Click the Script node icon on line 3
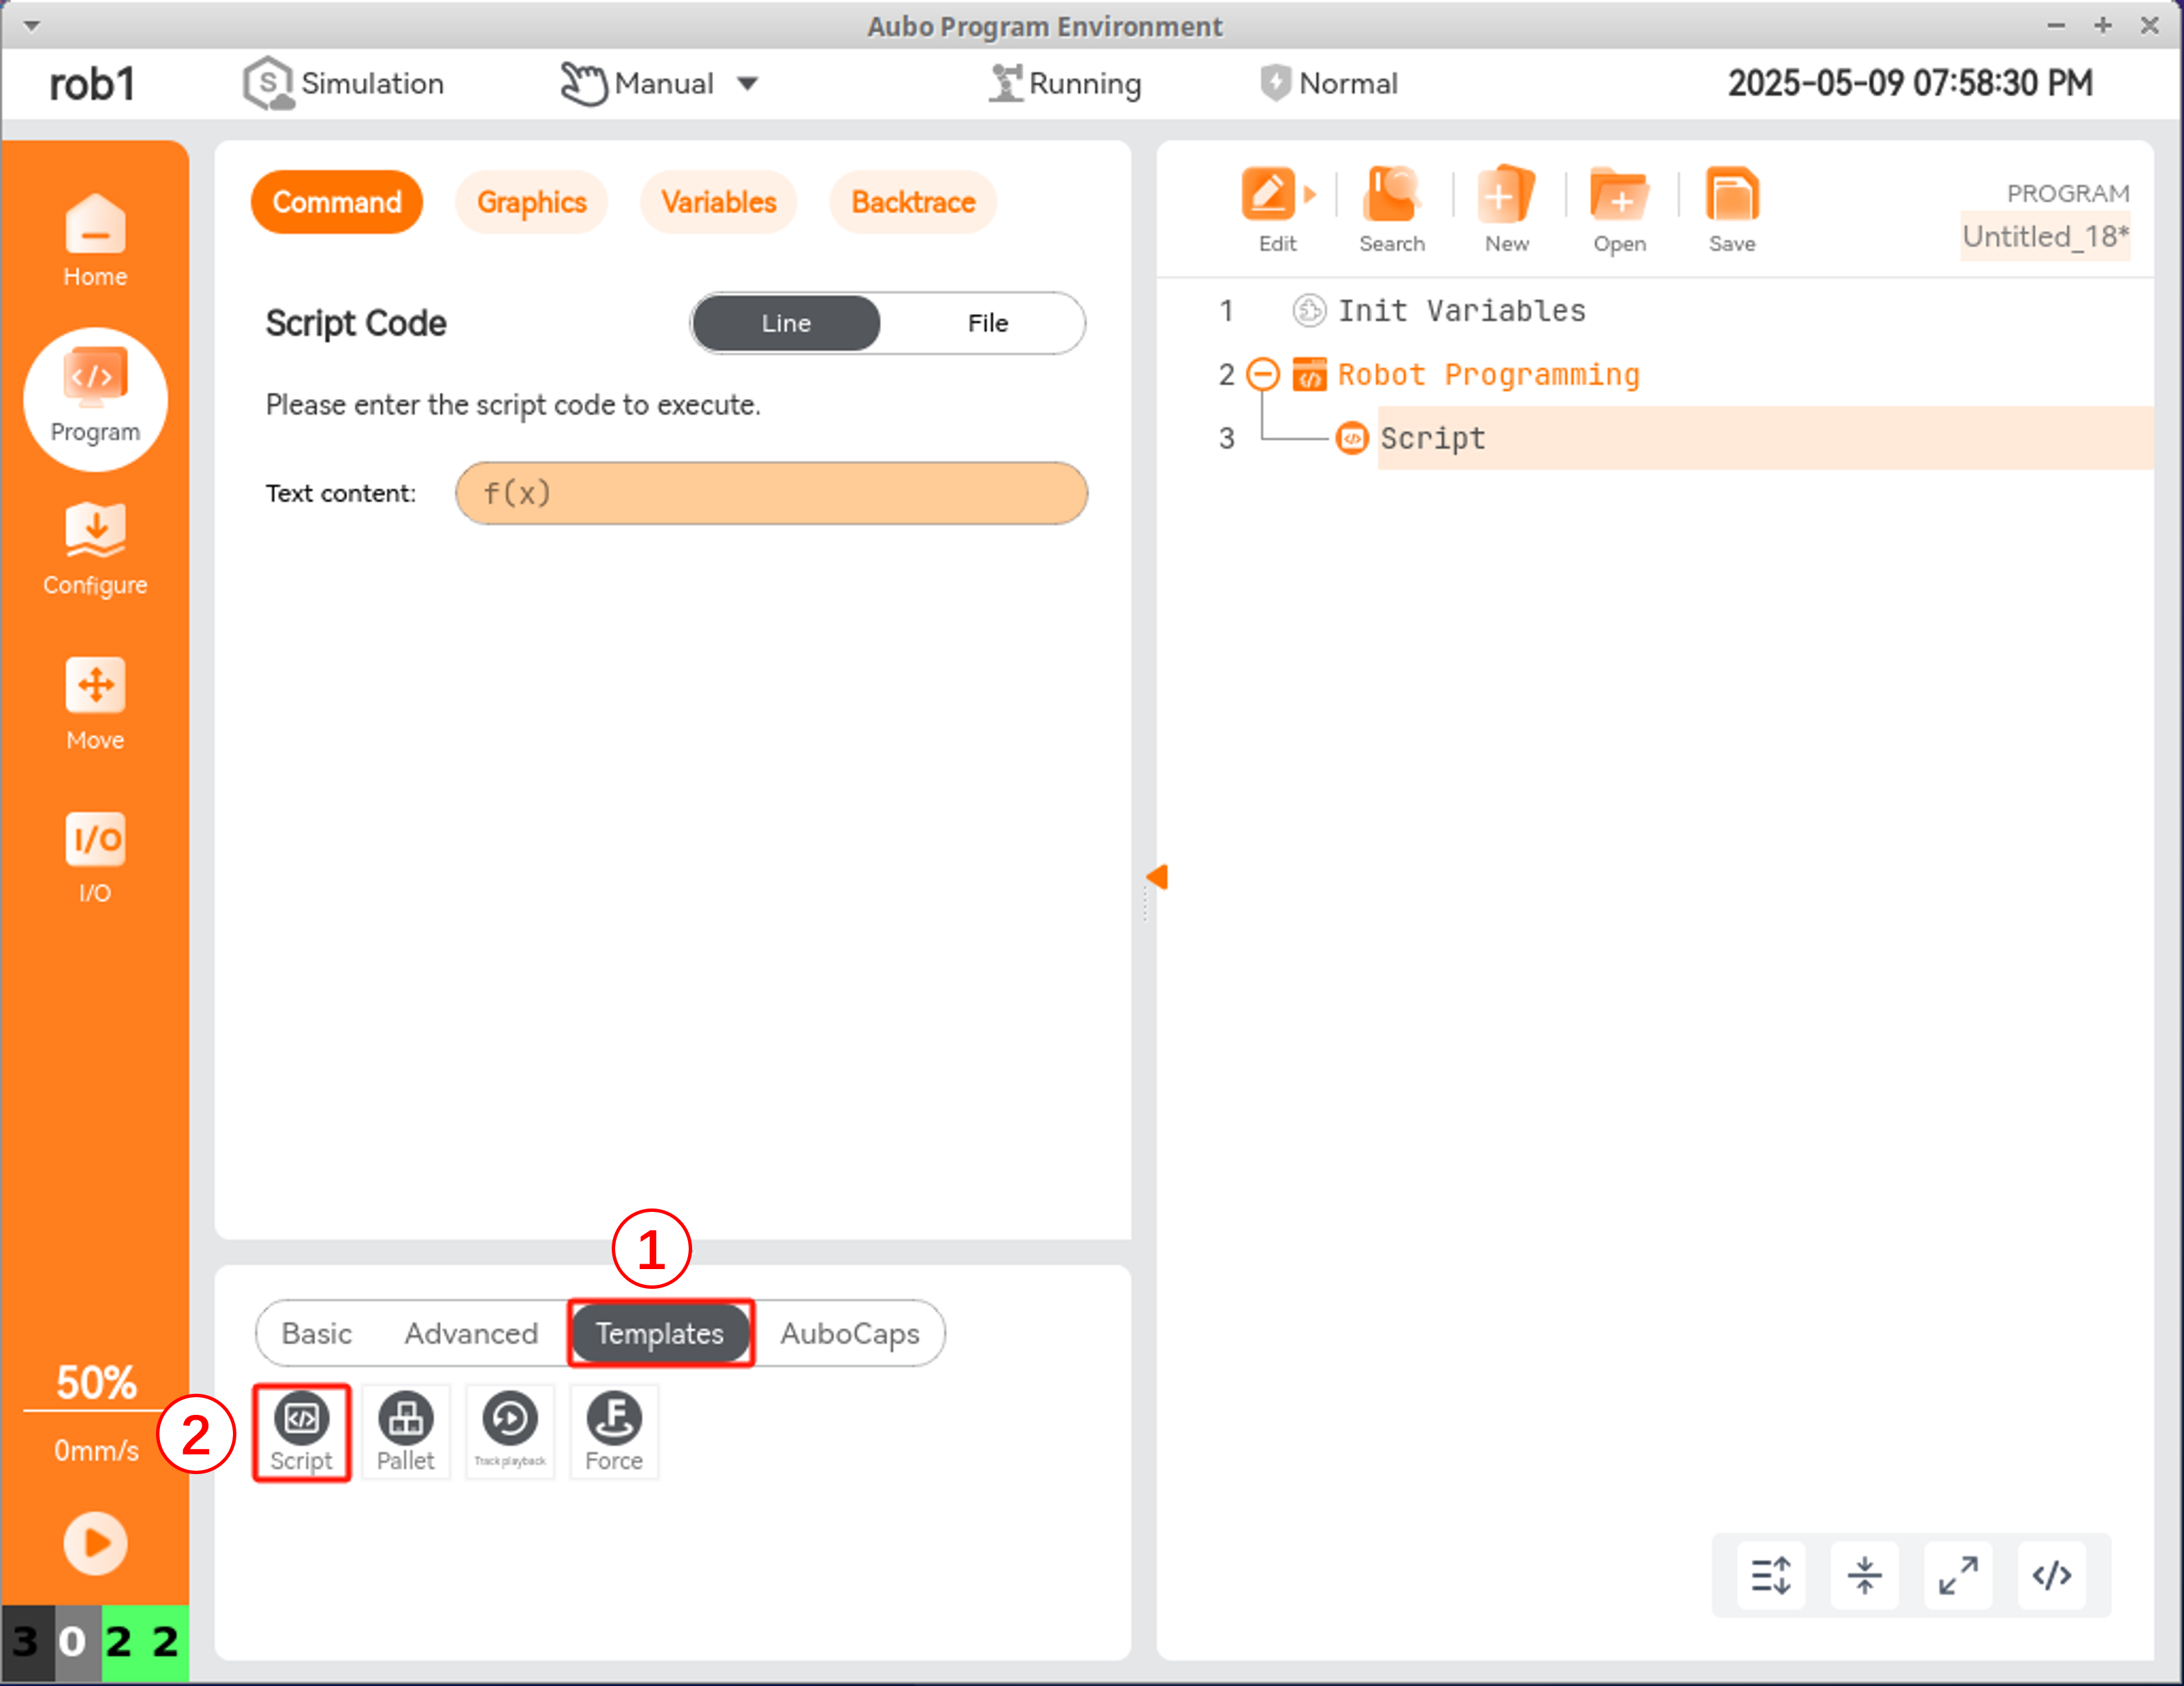2184x1686 pixels. (1352, 438)
